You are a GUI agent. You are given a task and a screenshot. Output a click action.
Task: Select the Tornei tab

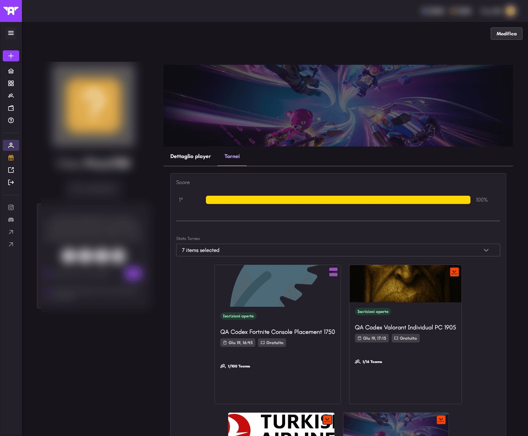pos(232,156)
